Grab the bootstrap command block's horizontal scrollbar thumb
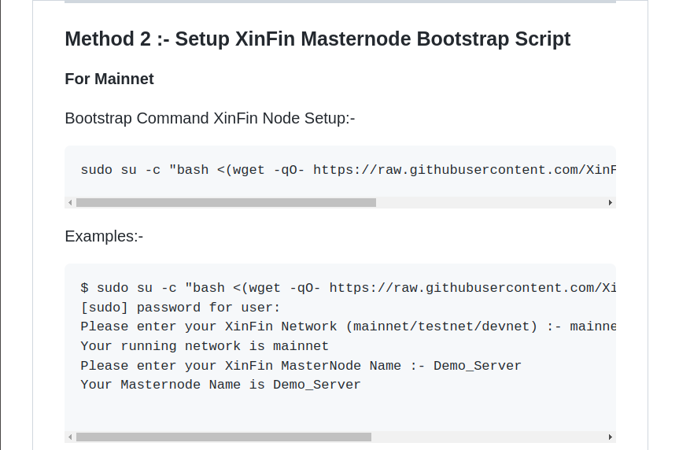Image resolution: width=679 pixels, height=450 pixels. pos(226,202)
